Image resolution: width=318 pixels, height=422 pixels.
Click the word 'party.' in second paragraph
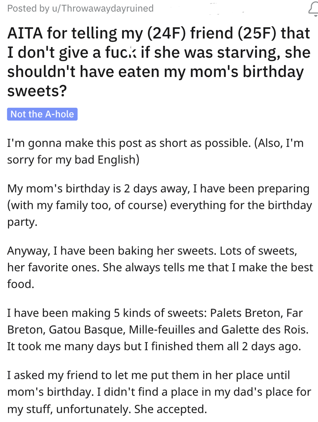pos(22,222)
